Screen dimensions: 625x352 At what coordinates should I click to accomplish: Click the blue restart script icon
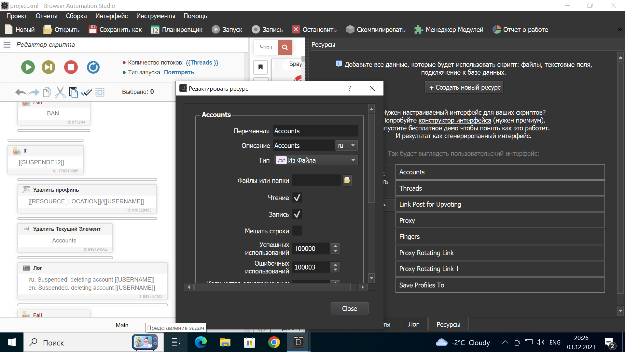[93, 67]
